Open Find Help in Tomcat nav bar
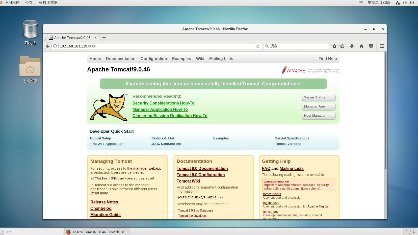 [x=328, y=59]
